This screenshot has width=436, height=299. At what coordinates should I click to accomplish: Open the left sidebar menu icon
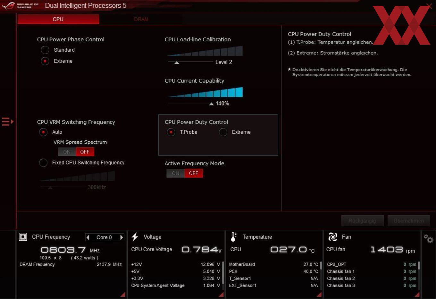point(7,121)
